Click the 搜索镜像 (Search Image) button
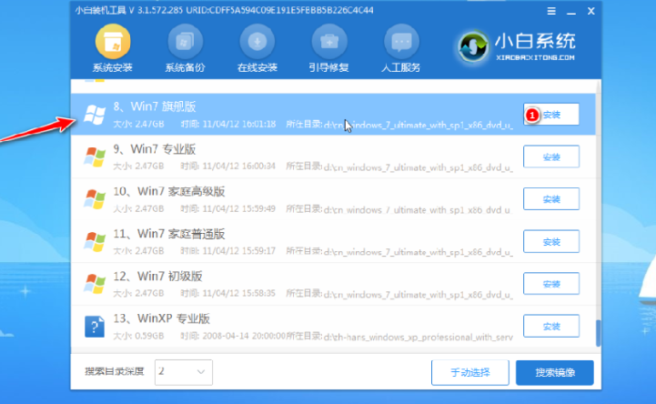This screenshot has width=656, height=404. (554, 371)
